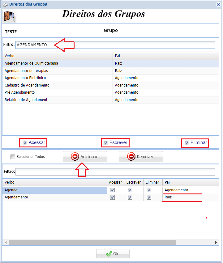Click the Ok button
The width and height of the screenshot is (223, 263).
tap(113, 254)
